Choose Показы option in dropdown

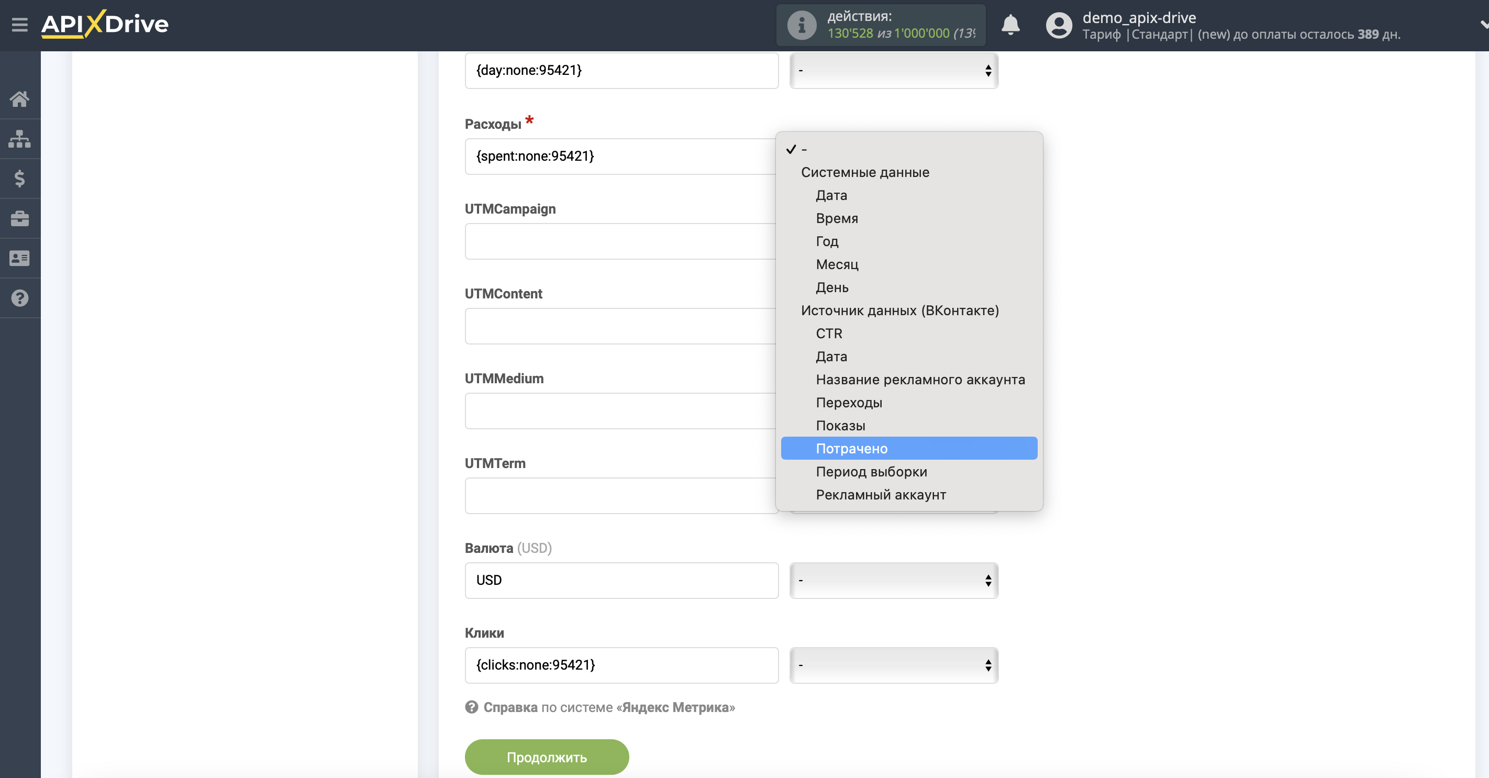(909, 426)
